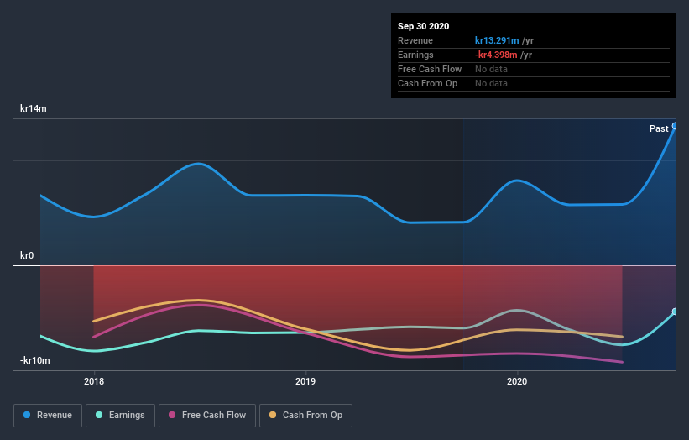Click the Free Cash Flow 'No data' value
This screenshot has height=440, width=689.
click(491, 69)
